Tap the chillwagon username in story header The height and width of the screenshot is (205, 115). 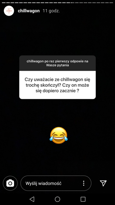[29, 11]
